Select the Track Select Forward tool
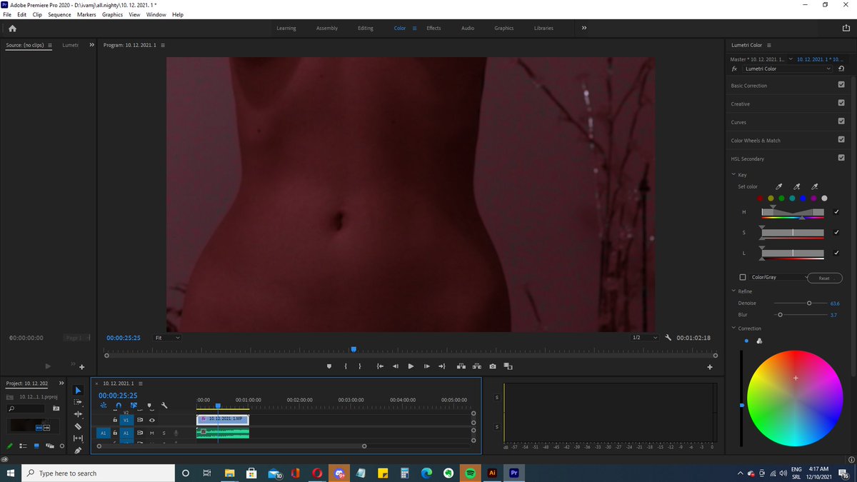Viewport: 857px width, 482px height. (x=79, y=403)
